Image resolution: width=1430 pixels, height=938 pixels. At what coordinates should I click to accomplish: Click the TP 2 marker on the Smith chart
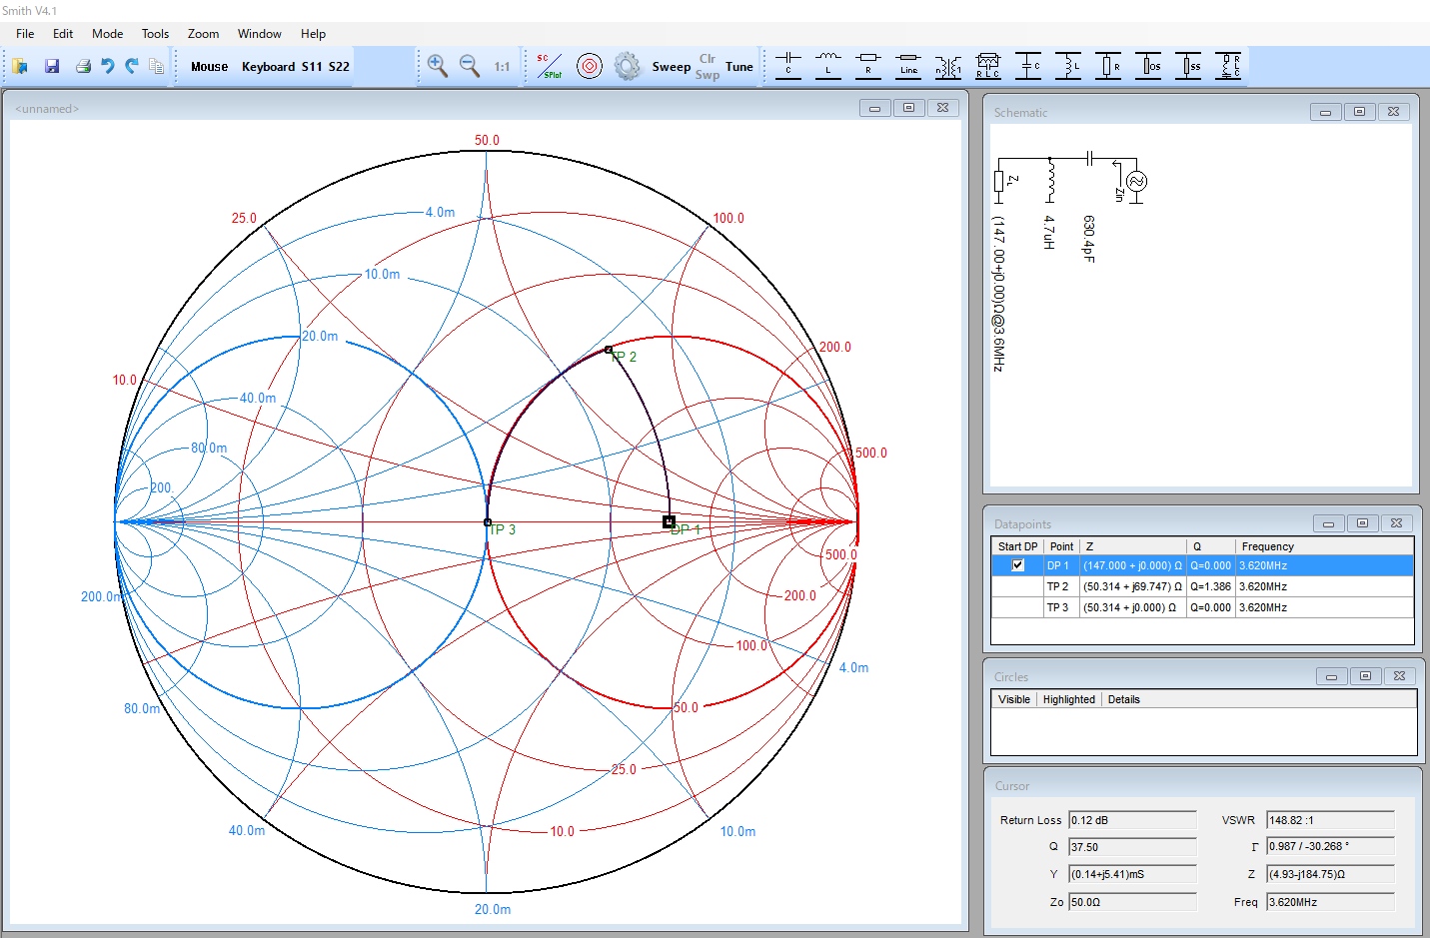(x=609, y=350)
